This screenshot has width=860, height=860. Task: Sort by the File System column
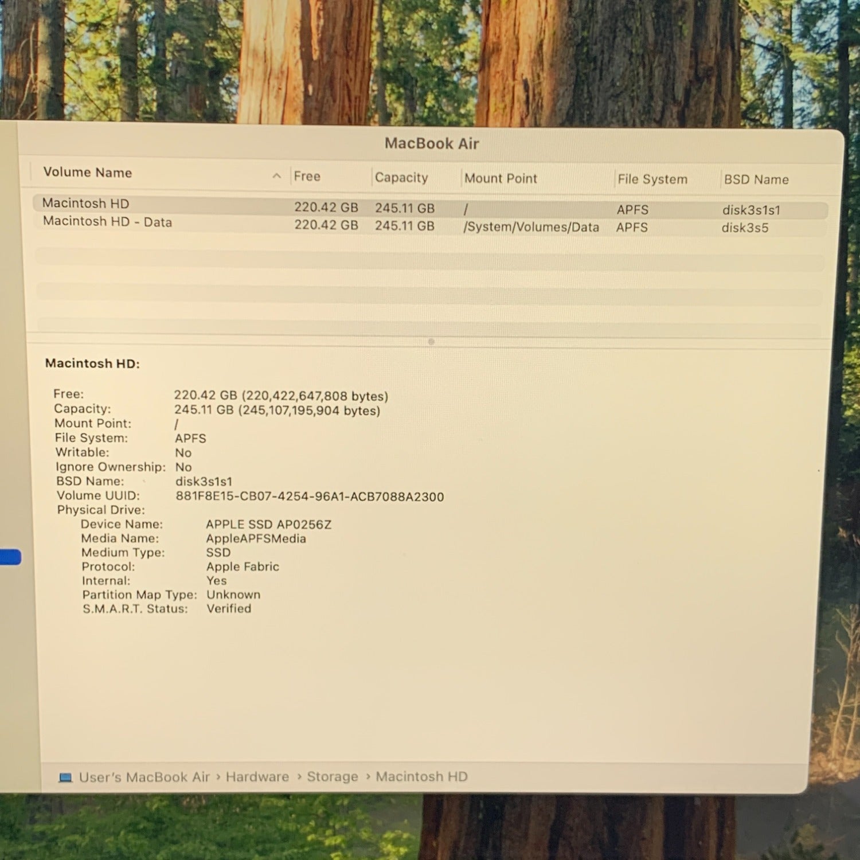tap(652, 179)
